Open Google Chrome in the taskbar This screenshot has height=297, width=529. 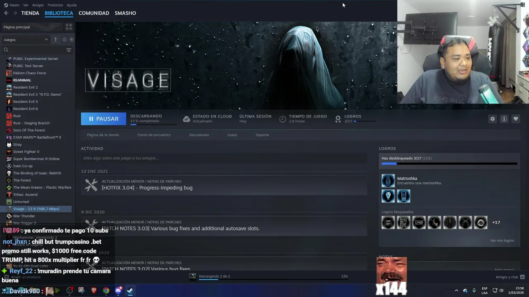(106, 290)
